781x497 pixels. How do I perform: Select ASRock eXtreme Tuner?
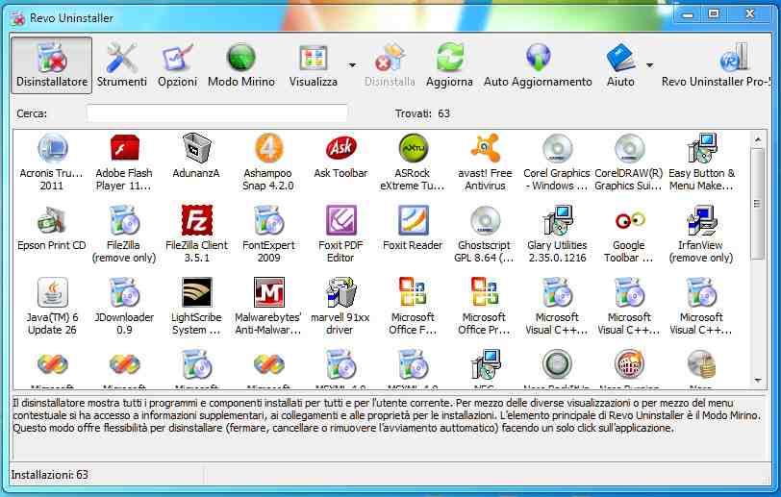[x=413, y=162]
